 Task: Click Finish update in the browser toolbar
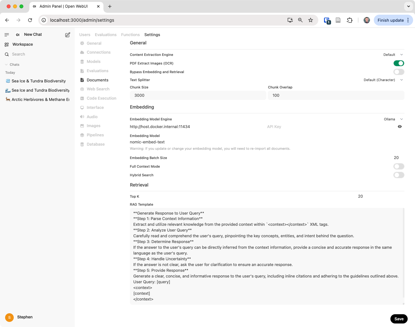point(391,20)
